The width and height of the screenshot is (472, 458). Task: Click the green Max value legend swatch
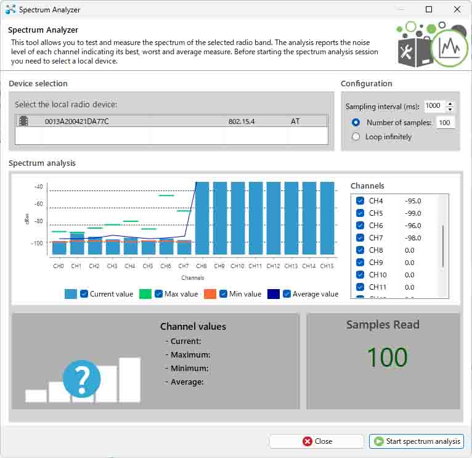coord(145,294)
